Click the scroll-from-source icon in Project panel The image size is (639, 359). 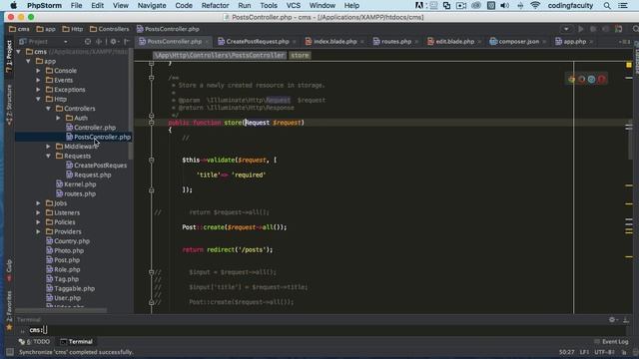point(88,42)
